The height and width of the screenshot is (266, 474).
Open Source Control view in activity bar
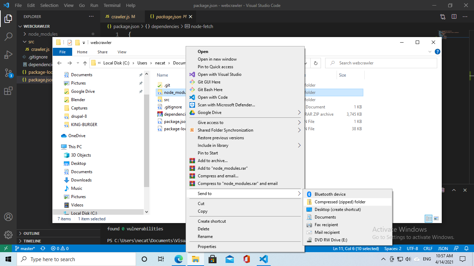(8, 73)
